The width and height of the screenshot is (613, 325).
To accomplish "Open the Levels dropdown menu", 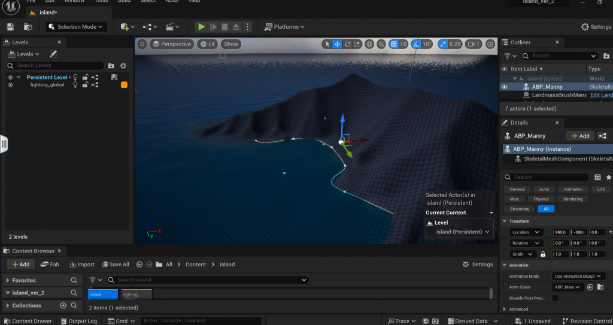I will [x=24, y=54].
